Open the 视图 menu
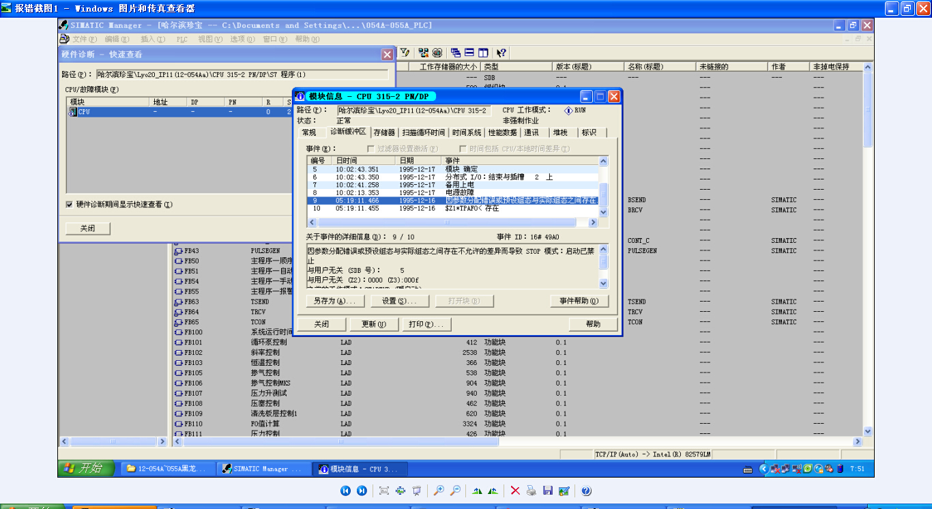Image resolution: width=932 pixels, height=509 pixels. point(210,40)
